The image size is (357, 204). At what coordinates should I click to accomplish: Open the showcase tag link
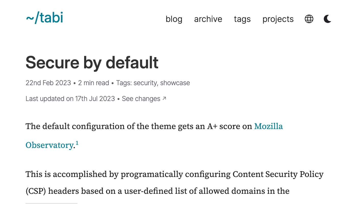click(175, 83)
